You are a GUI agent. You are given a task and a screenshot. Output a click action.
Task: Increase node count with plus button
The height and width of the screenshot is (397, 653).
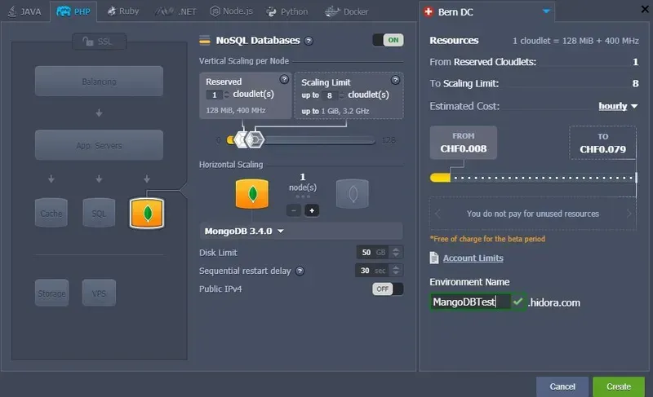pyautogui.click(x=312, y=210)
